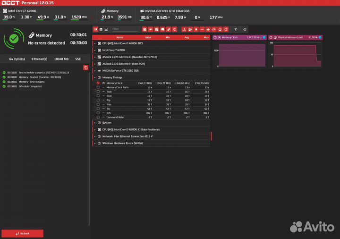Viewport: 340px width, 239px height.
Task: Check the Command Rate checkbox
Action: pyautogui.click(x=98, y=117)
